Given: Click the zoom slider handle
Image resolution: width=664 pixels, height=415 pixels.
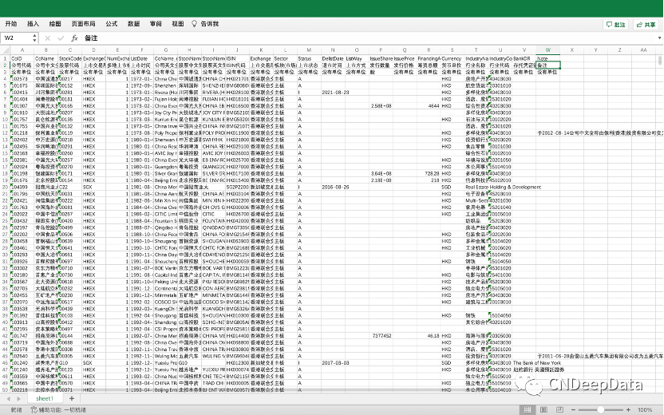Looking at the screenshot, I should (601, 410).
